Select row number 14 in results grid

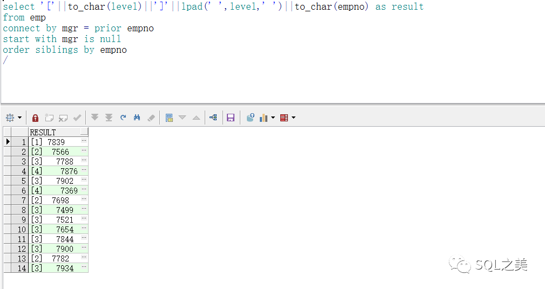point(20,268)
